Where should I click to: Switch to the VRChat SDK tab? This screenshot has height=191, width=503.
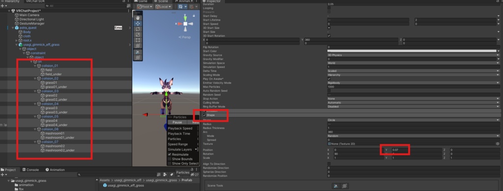point(35,1)
